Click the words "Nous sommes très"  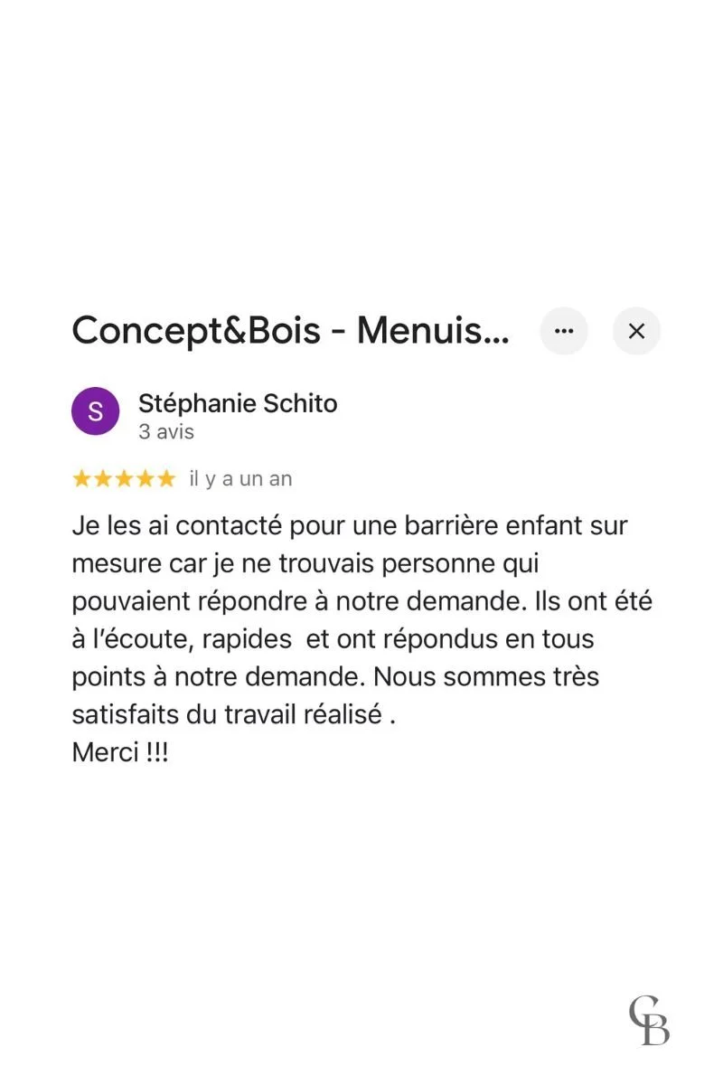coord(486,676)
